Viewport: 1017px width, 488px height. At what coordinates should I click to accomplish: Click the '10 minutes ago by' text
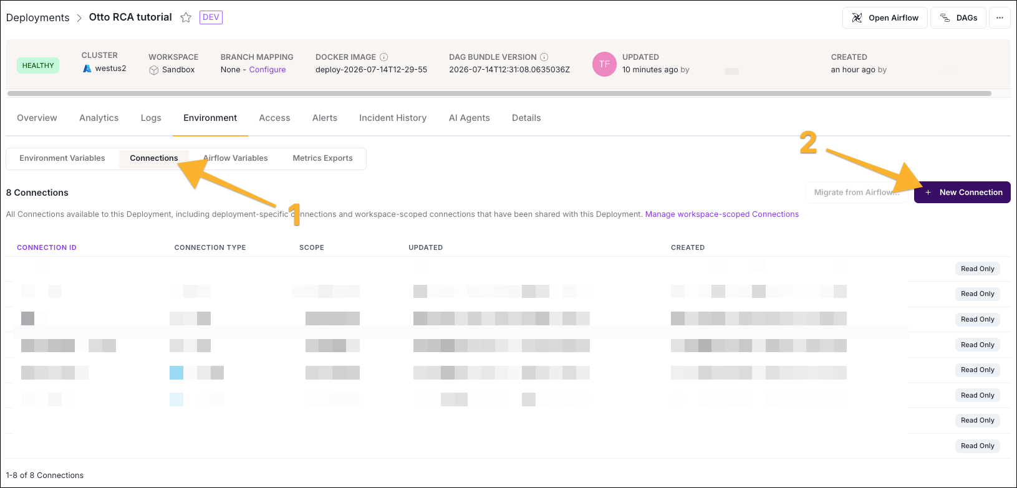tap(656, 70)
